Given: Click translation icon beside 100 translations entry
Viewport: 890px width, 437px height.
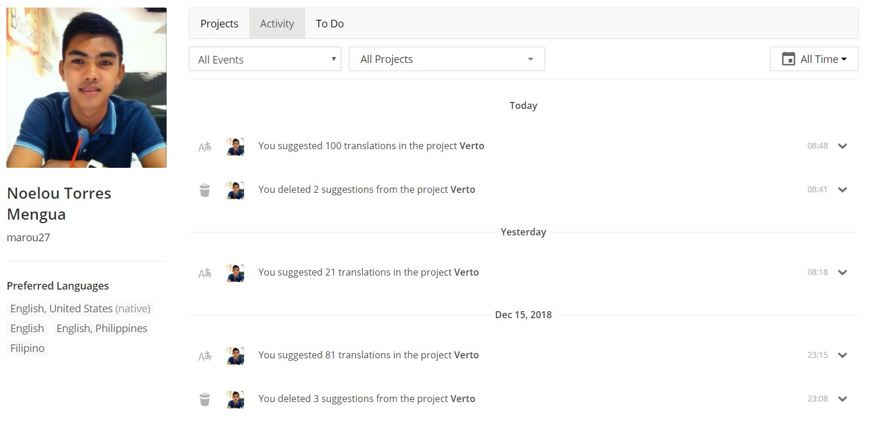Looking at the screenshot, I should click(204, 147).
